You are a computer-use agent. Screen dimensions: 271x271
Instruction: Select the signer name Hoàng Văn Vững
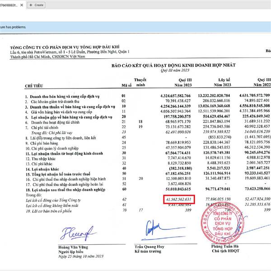[x=73, y=247]
